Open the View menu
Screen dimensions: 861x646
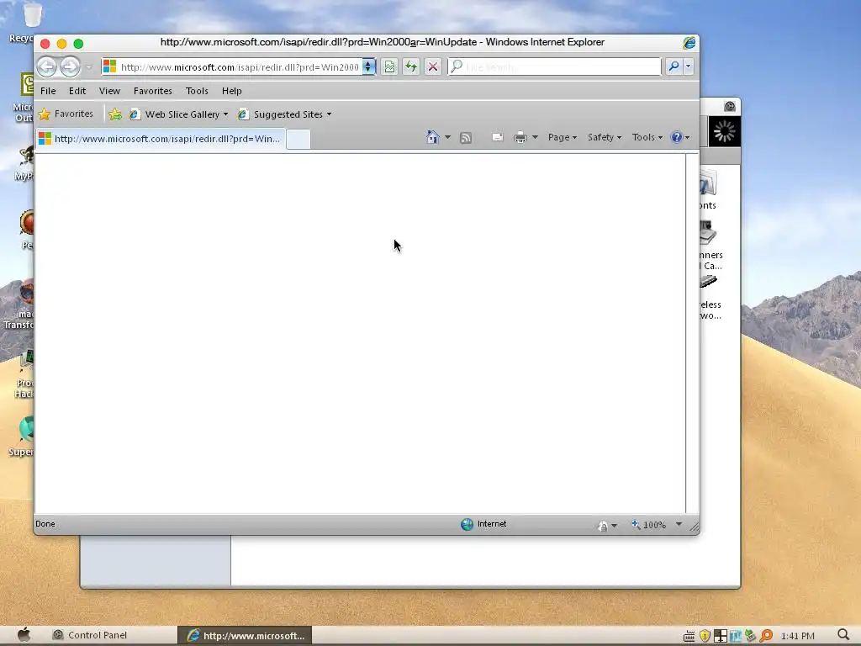click(x=109, y=91)
